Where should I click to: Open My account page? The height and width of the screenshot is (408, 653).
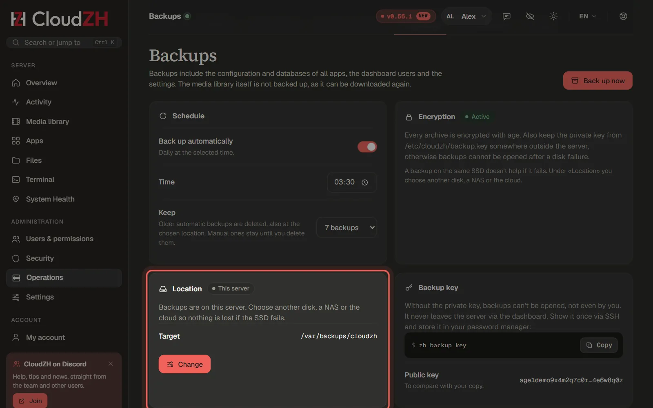point(64,337)
